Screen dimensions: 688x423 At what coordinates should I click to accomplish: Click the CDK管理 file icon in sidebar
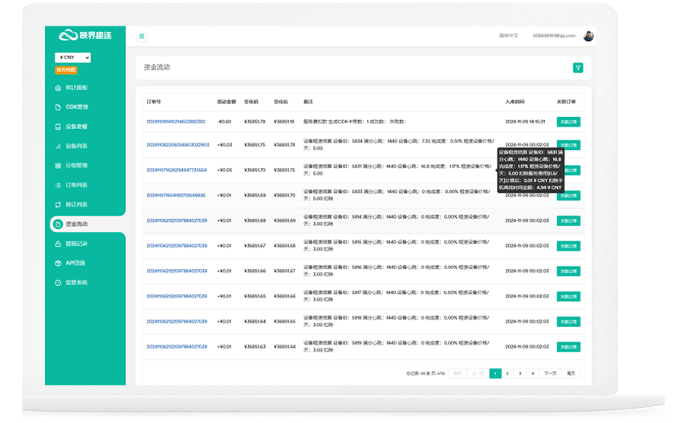click(58, 107)
